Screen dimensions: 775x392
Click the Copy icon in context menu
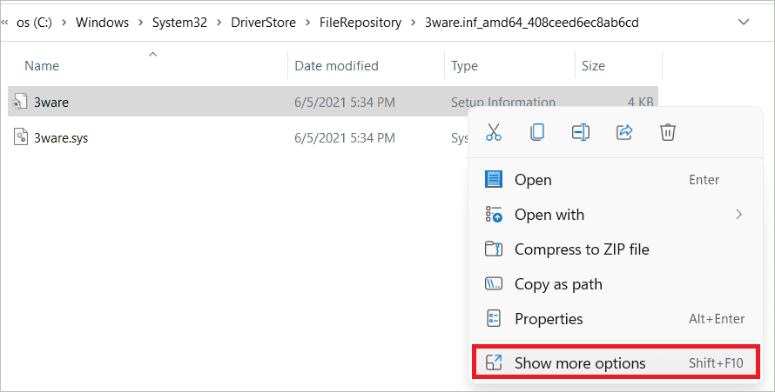[537, 132]
